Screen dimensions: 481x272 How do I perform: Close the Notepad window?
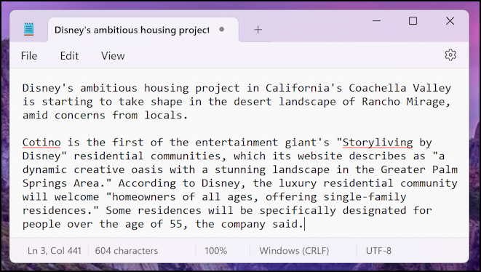[450, 21]
